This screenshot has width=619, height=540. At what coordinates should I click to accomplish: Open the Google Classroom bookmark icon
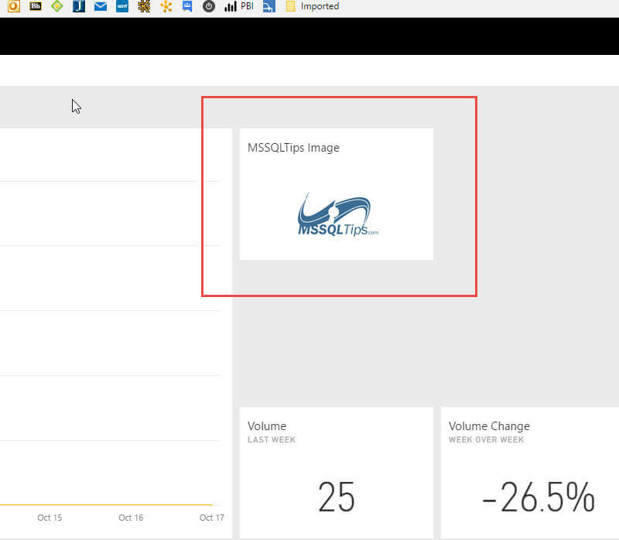pyautogui.click(x=187, y=6)
